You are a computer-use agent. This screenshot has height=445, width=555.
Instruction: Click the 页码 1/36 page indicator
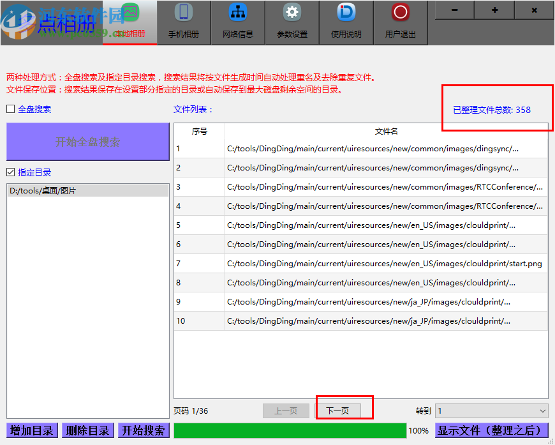[191, 411]
